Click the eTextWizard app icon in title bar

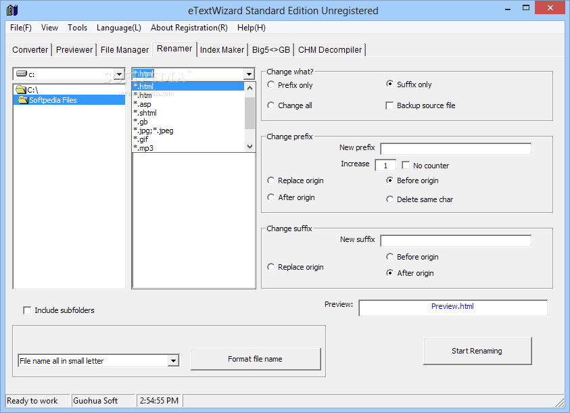click(x=12, y=10)
